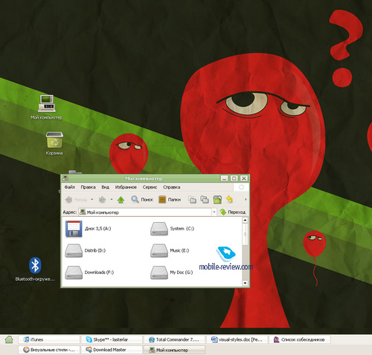Click the green Start home button on taskbar
Image resolution: width=372 pixels, height=355 pixels.
tap(9, 339)
